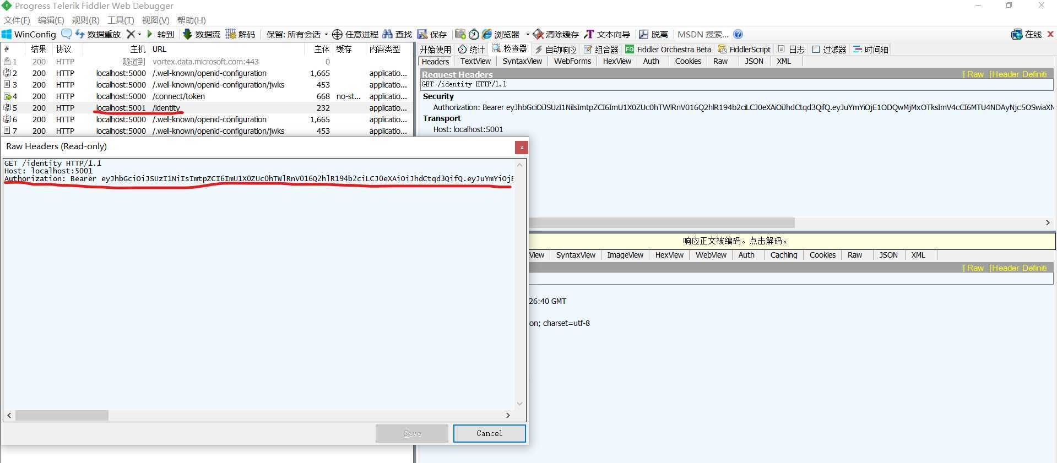The image size is (1057, 463).
Task: Select session 1 vortex.data.microsoft.com:443 row
Action: pos(207,62)
